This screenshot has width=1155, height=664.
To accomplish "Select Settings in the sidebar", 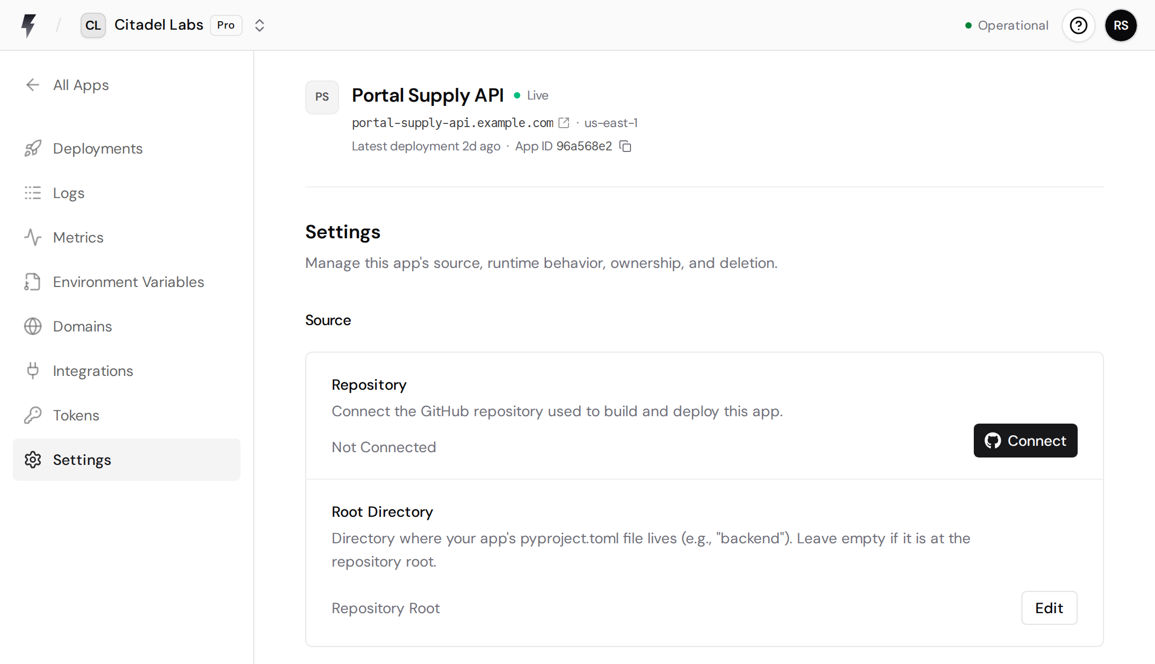I will click(127, 460).
